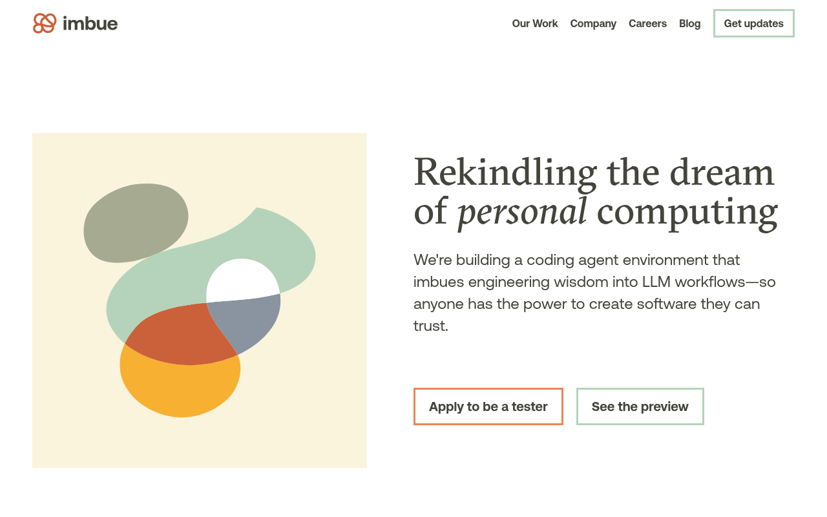Open the Our Work menu item
This screenshot has width=827, height=517.
(x=534, y=23)
